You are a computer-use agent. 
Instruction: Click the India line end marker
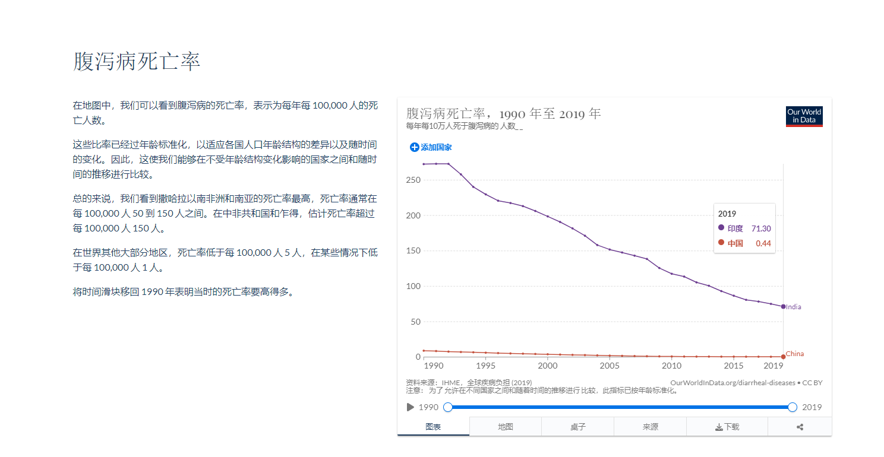pos(783,307)
